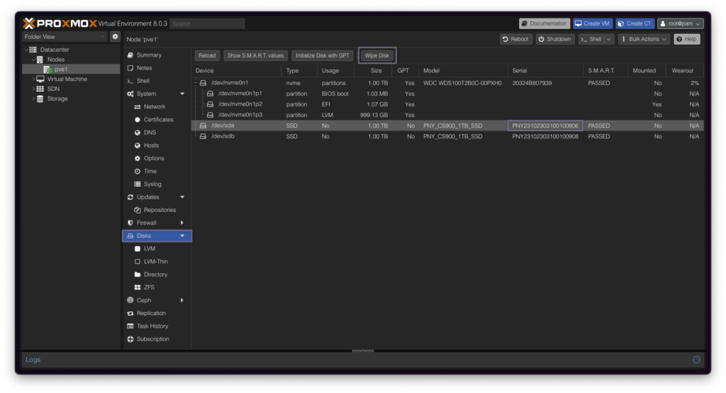
Task: Expand the Virtual Machine tree item
Action: pyautogui.click(x=33, y=79)
